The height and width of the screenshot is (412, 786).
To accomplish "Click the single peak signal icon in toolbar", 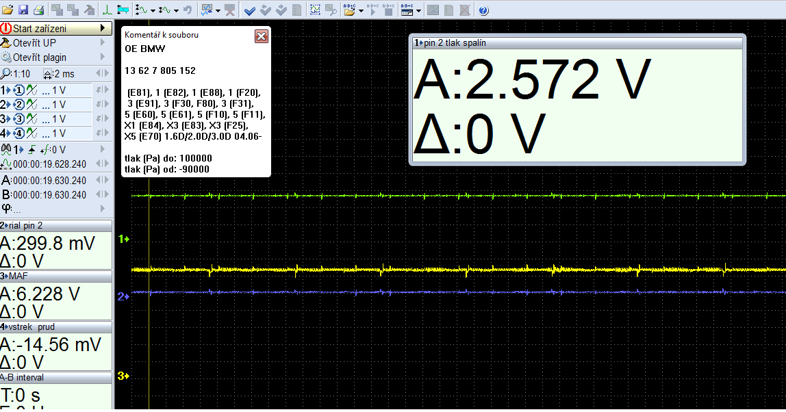I will 107,10.
